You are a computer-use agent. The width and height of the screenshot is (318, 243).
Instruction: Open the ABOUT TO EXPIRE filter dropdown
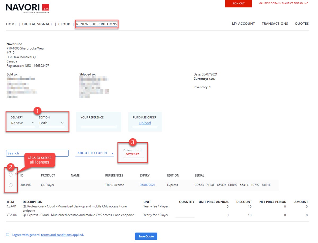pyautogui.click(x=95, y=153)
